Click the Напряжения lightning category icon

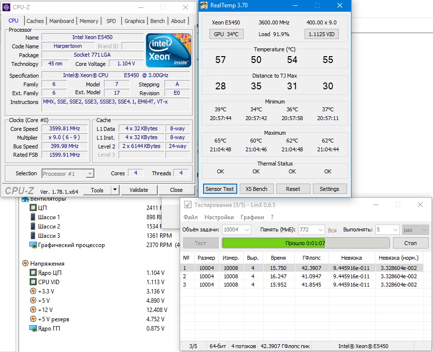(25, 263)
